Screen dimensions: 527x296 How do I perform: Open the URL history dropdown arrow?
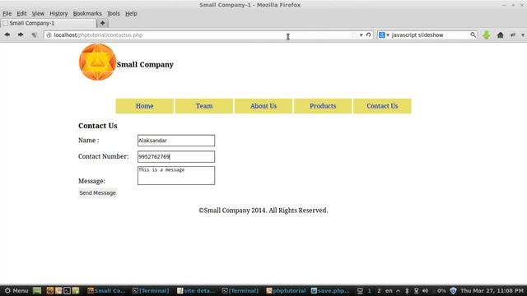(x=361, y=35)
